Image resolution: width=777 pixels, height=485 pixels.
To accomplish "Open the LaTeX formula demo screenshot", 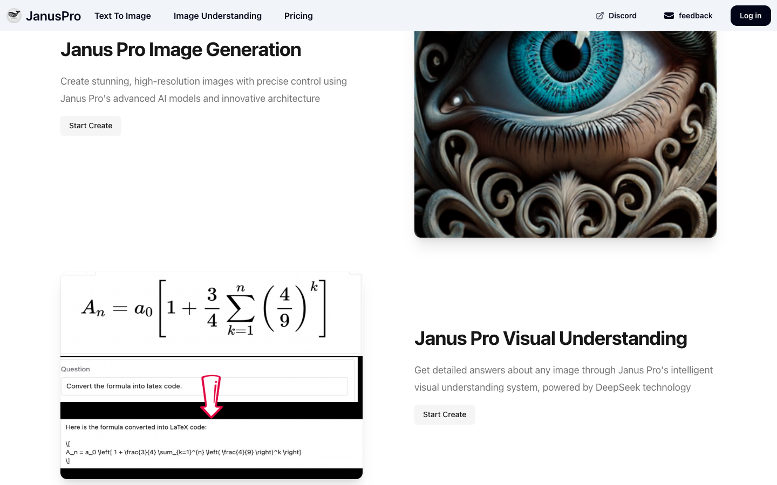I will coord(212,376).
